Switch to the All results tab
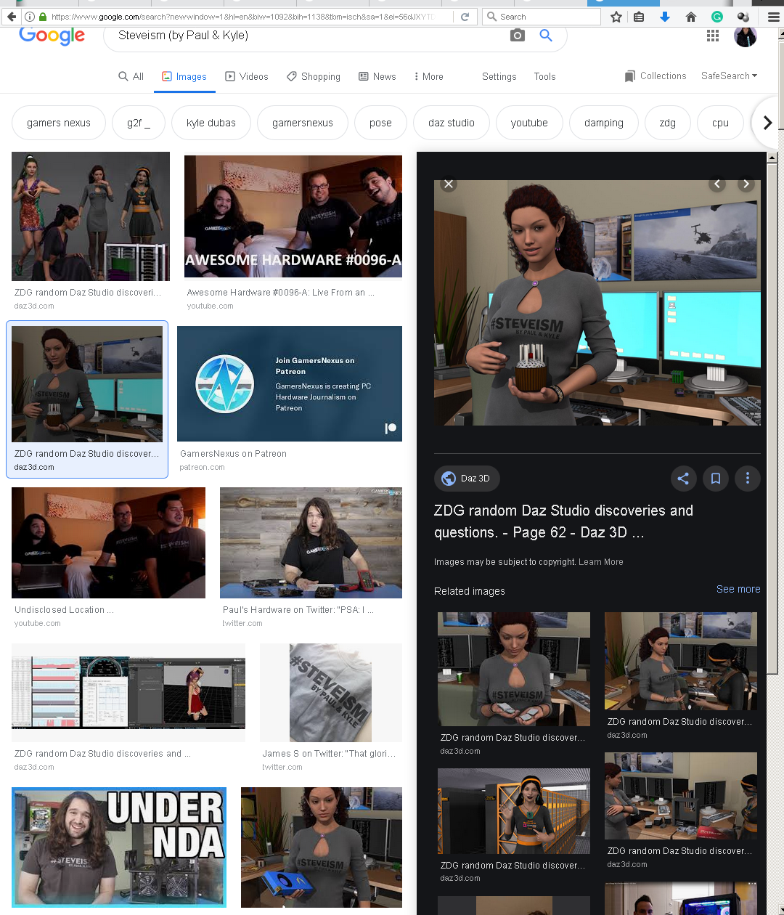 click(131, 76)
